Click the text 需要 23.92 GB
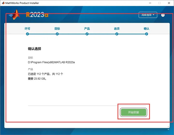This screenshot has width=174, height=135. pyautogui.click(x=37, y=79)
